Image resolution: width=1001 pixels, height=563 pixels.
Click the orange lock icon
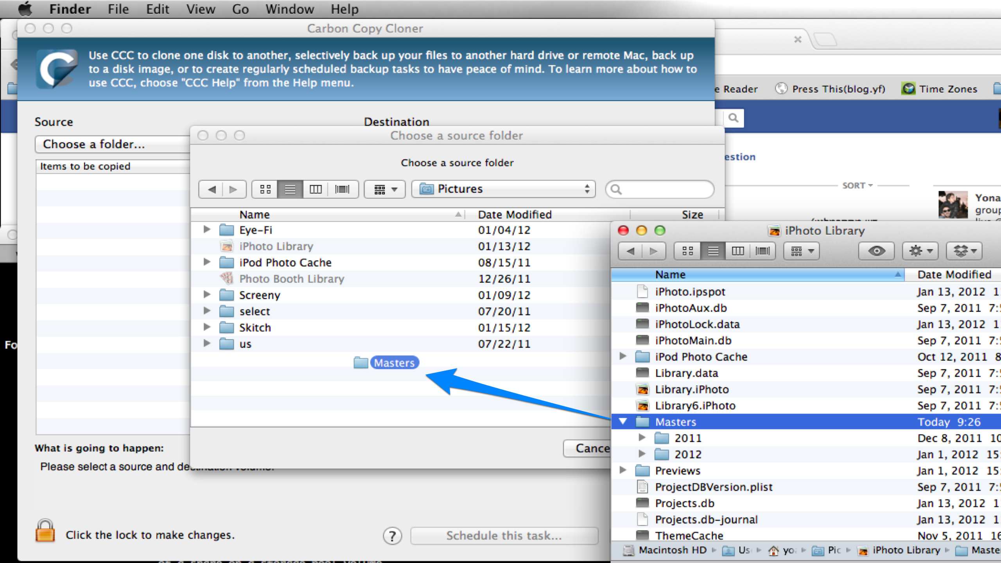point(45,531)
